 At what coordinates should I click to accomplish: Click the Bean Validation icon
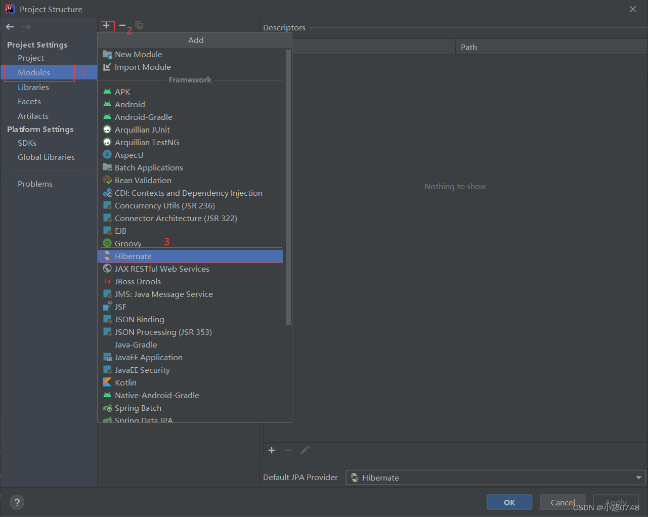[107, 180]
